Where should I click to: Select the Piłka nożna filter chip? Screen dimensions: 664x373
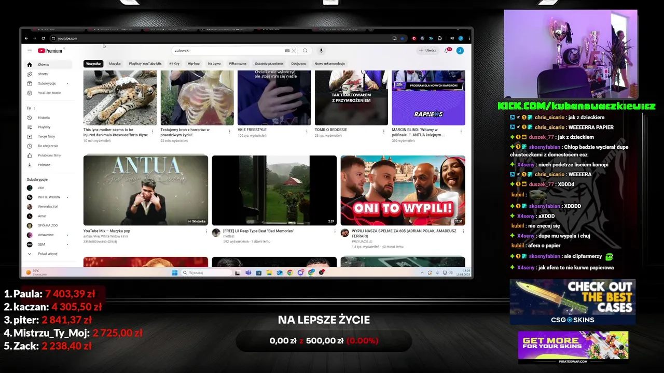(238, 64)
